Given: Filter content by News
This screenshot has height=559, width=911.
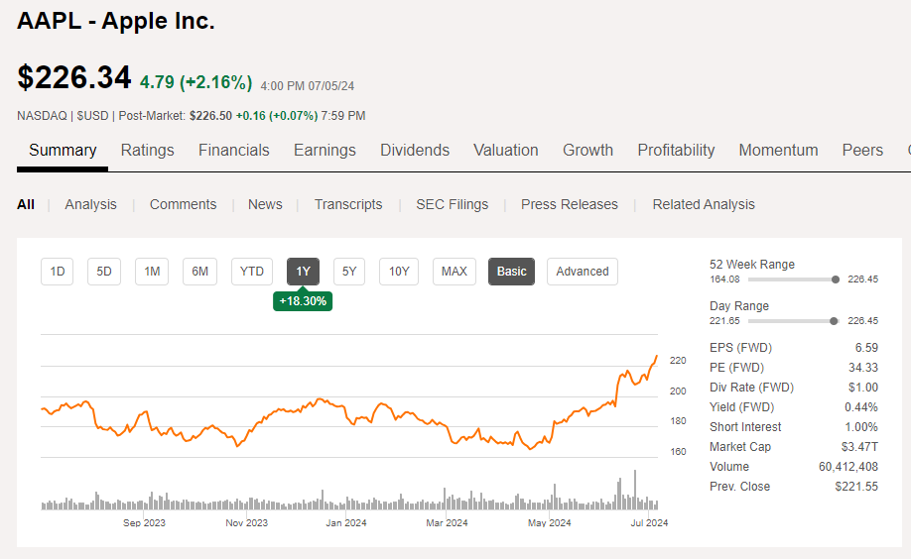Looking at the screenshot, I should pos(265,204).
